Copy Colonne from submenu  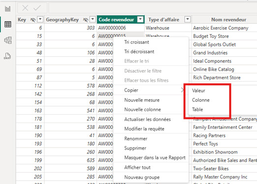[201, 100]
